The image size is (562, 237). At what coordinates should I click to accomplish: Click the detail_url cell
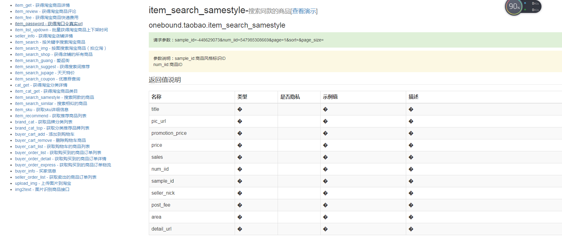(x=192, y=229)
